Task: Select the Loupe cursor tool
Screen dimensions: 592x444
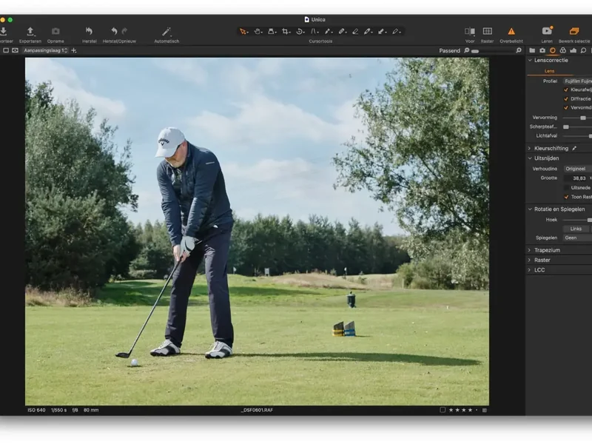Action: tap(272, 32)
